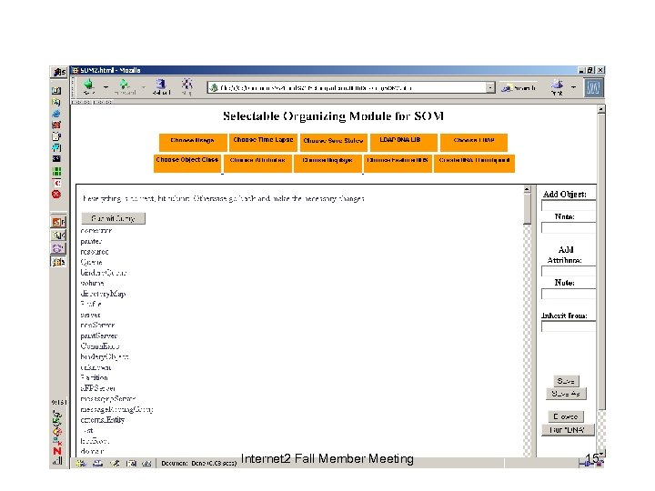
Task: Select the Choose Usage orange tab
Action: tap(193, 143)
